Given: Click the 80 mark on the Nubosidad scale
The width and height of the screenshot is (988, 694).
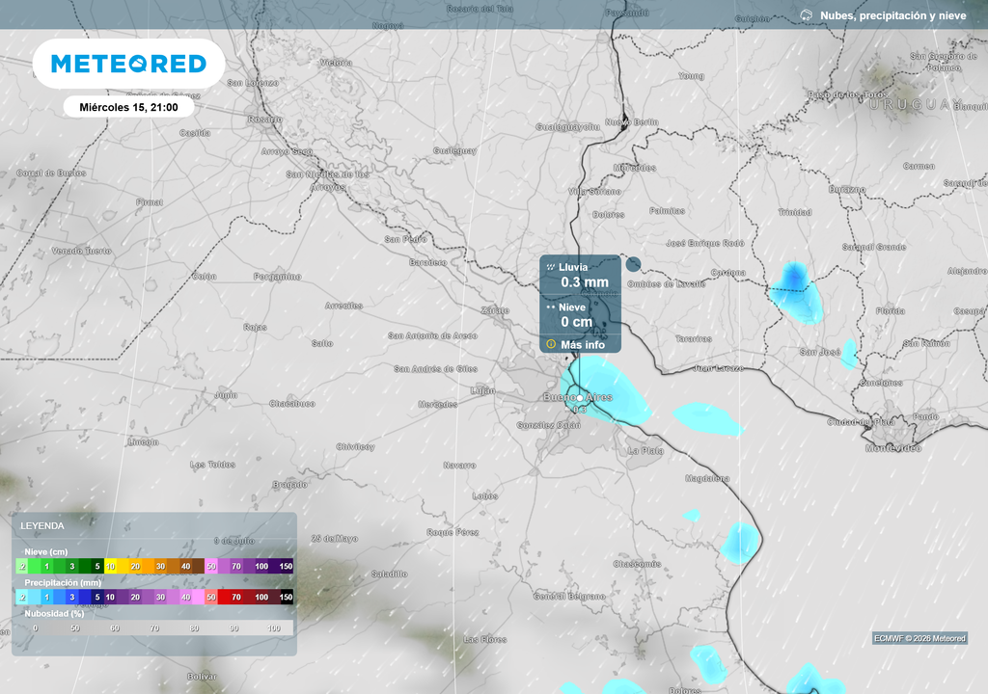Looking at the screenshot, I should 194,627.
